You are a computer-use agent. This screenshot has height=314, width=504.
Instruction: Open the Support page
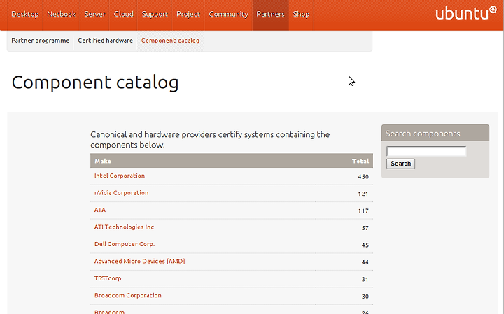155,14
